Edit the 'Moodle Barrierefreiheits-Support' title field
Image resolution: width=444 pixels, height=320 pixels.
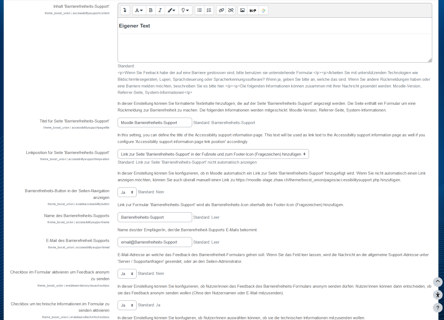pos(155,122)
